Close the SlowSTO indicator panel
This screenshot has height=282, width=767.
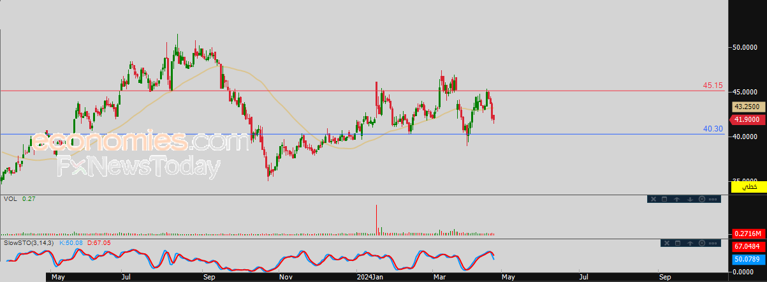tap(667, 243)
